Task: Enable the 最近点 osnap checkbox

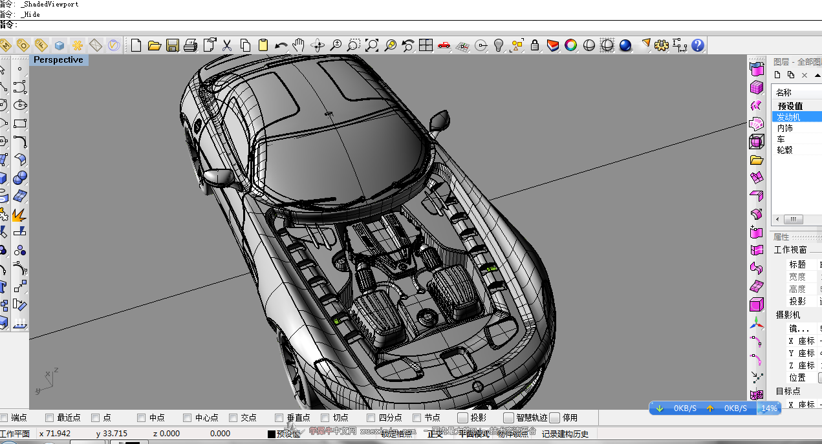Action: (x=50, y=418)
